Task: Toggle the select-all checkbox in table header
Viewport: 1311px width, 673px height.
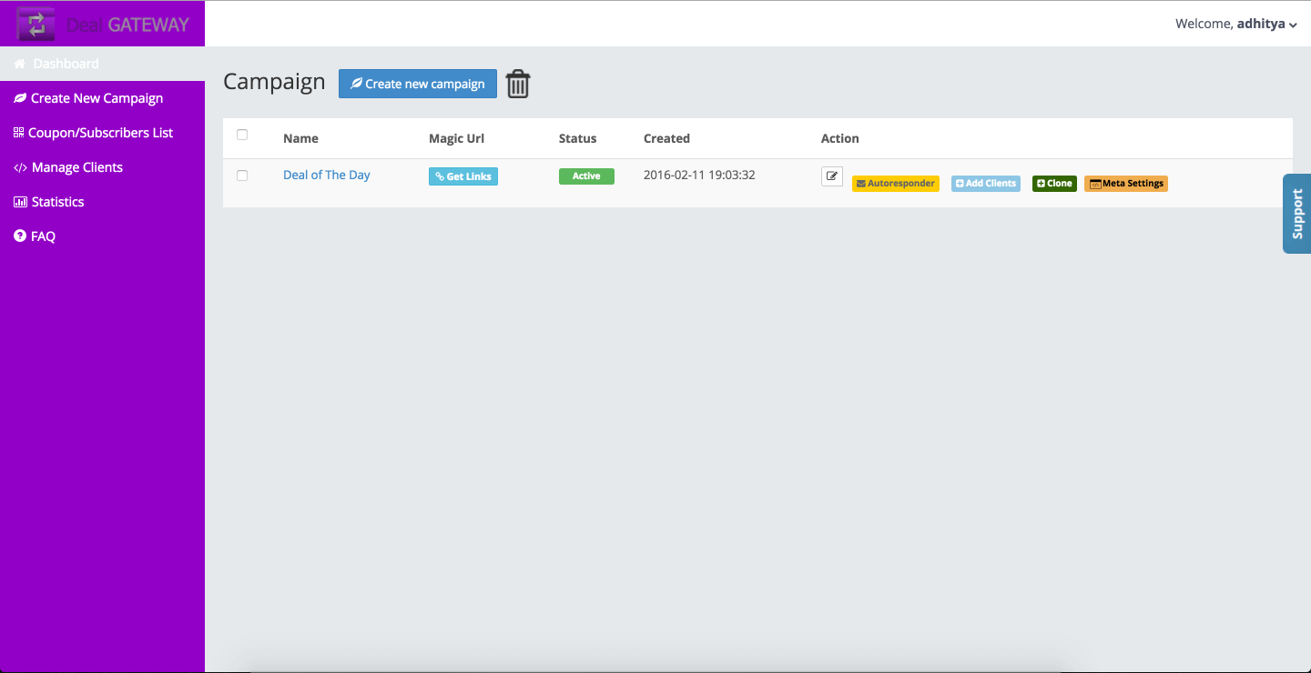Action: coord(242,135)
